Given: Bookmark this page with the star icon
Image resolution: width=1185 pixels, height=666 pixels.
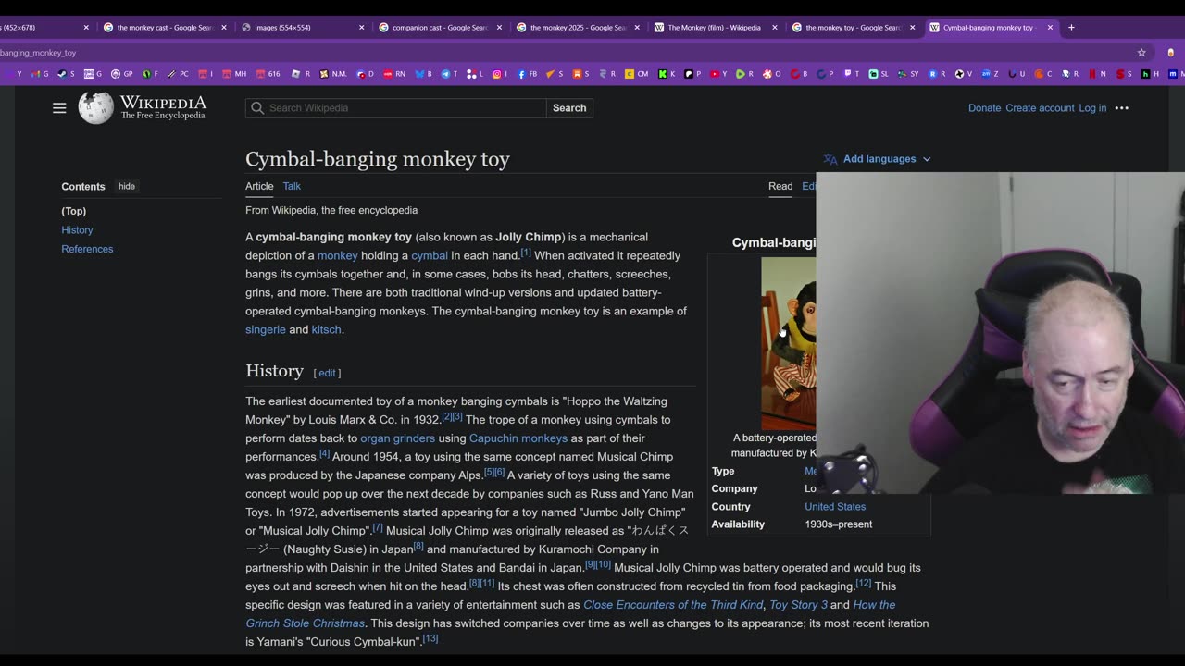Looking at the screenshot, I should pyautogui.click(x=1141, y=53).
